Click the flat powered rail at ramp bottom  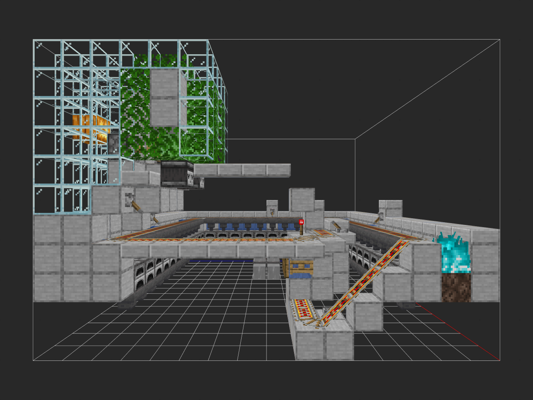pyautogui.click(x=303, y=308)
